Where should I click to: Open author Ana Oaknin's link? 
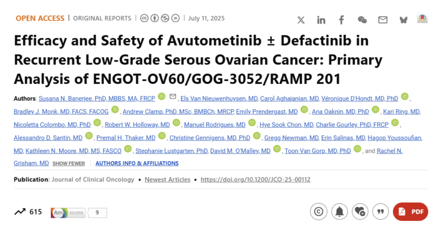(x=340, y=112)
